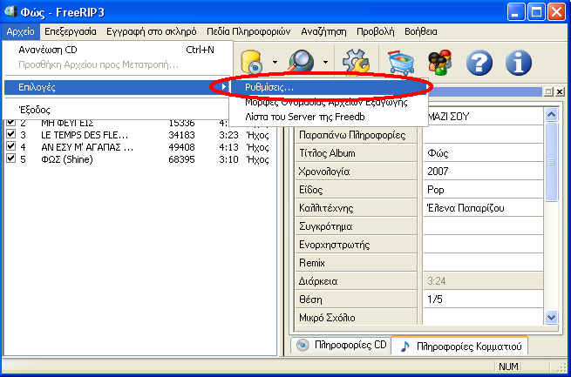Edit the Θέση field 1/5
The width and height of the screenshot is (571, 377).
coord(483,300)
